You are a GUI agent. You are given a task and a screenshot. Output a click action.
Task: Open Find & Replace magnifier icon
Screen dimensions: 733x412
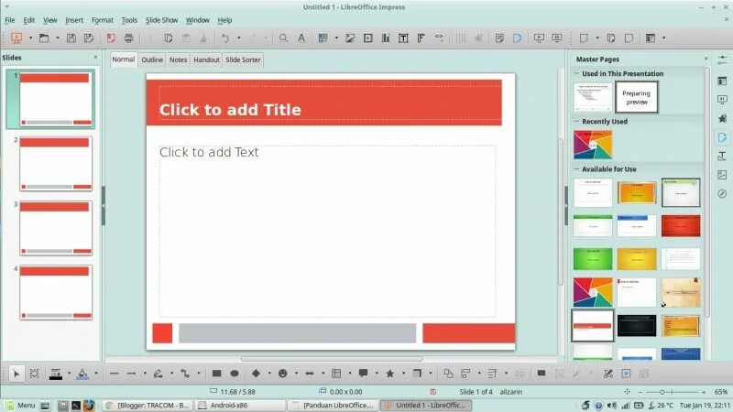tap(283, 38)
